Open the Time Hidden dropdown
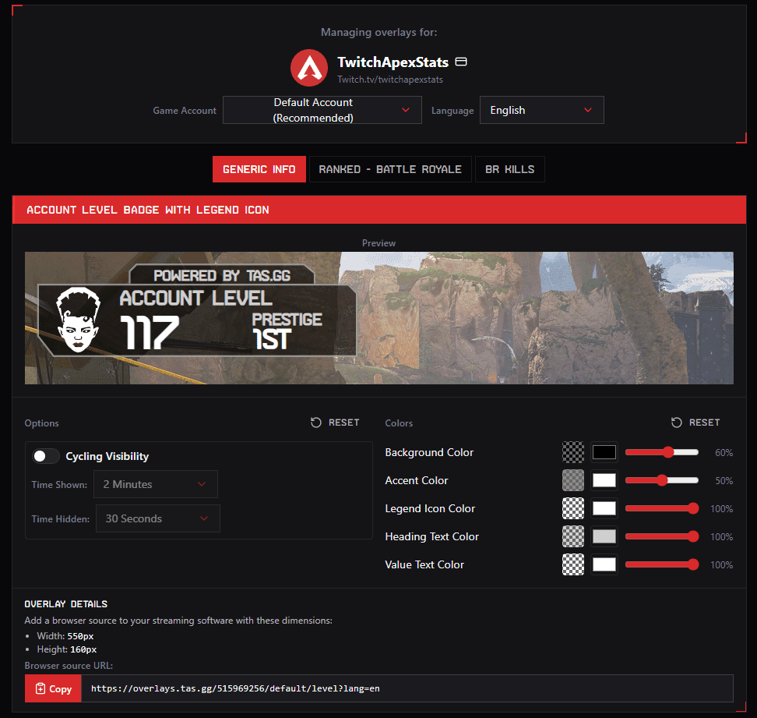Image resolution: width=757 pixels, height=718 pixels. point(158,518)
